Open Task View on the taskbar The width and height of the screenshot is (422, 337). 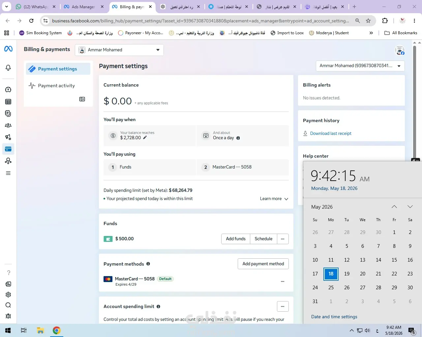(x=24, y=330)
